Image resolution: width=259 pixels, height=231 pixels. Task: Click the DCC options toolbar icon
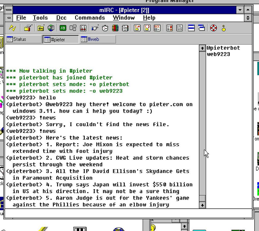[x=157, y=28]
